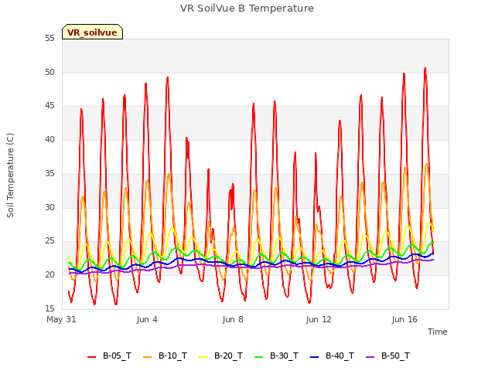Toggle the B-50_T series legend label

pyautogui.click(x=395, y=356)
